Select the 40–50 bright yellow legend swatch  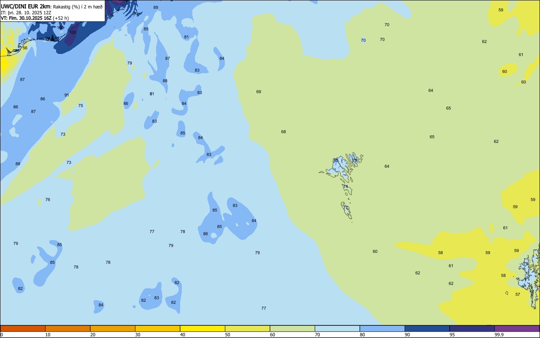point(202,328)
